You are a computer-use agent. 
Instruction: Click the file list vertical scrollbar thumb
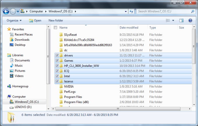coord(194,46)
